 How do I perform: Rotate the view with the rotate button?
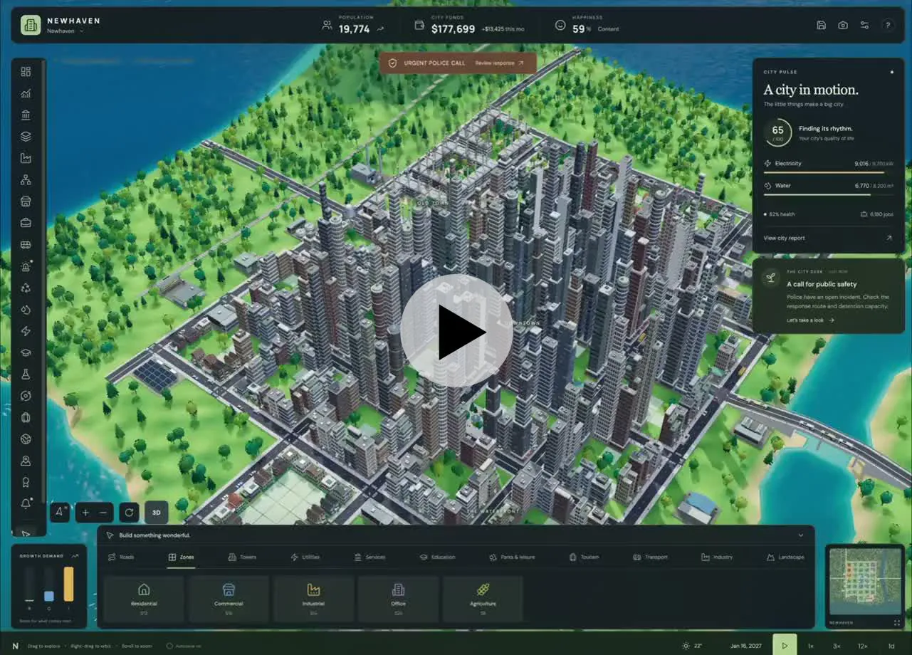[x=128, y=512]
